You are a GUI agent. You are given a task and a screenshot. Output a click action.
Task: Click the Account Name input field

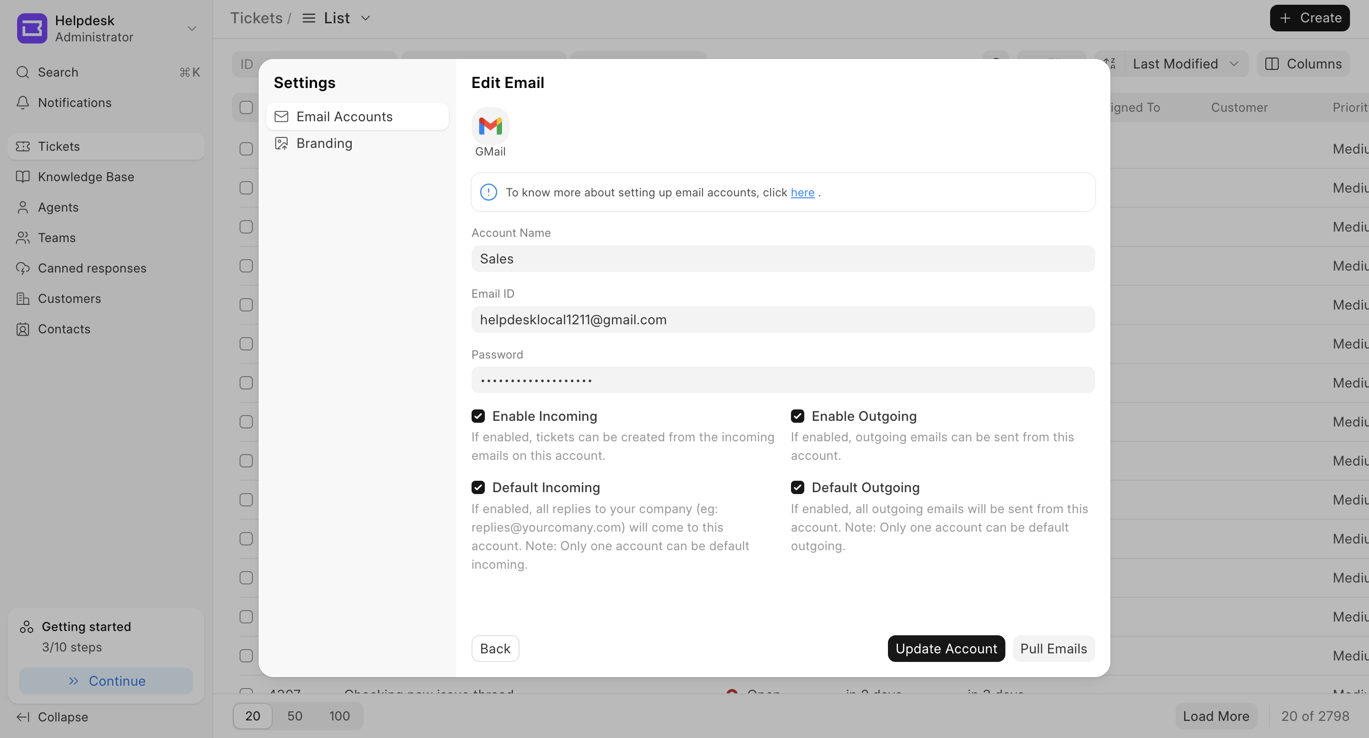(782, 258)
